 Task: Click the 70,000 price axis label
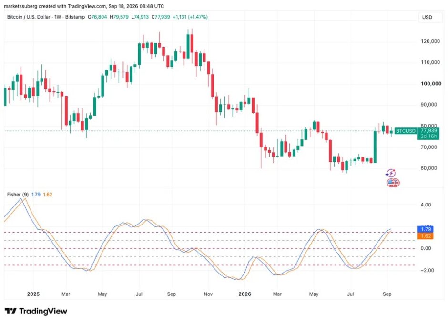point(428,147)
